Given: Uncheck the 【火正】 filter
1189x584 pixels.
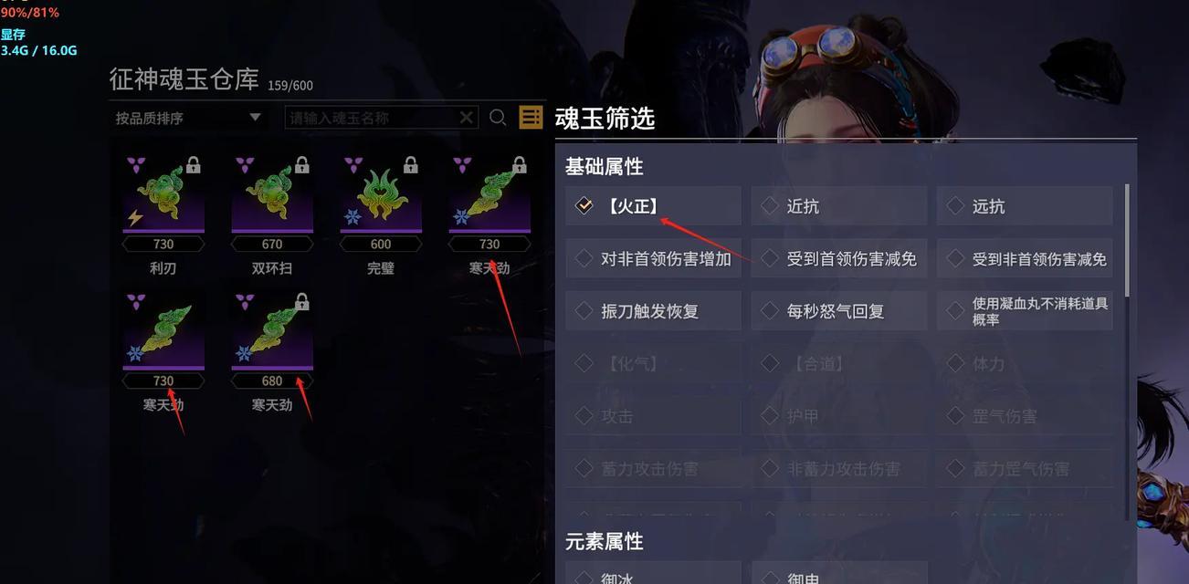Looking at the screenshot, I should coord(653,206).
